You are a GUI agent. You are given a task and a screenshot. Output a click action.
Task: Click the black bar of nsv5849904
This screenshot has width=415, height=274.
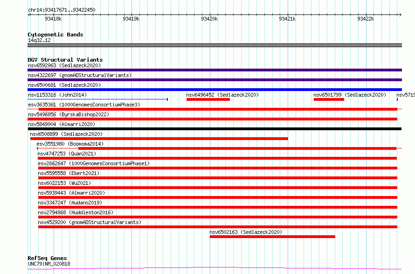[214, 129]
